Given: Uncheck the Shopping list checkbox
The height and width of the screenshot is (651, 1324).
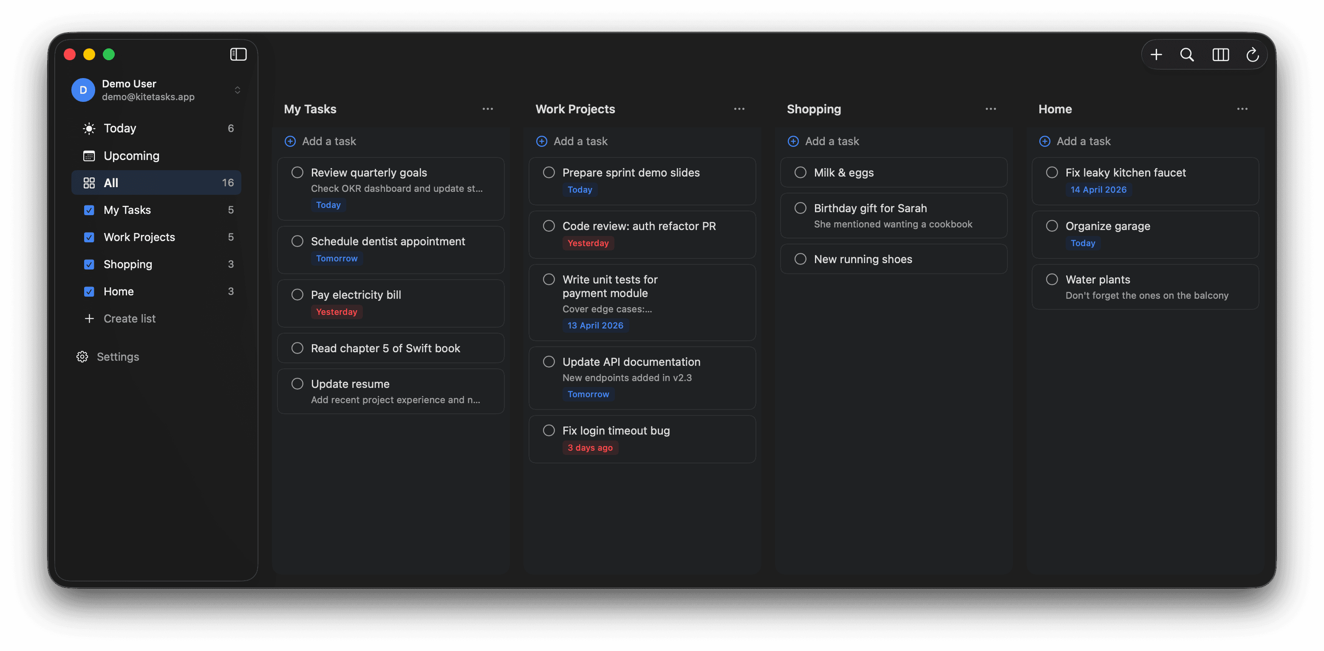Looking at the screenshot, I should pos(89,264).
